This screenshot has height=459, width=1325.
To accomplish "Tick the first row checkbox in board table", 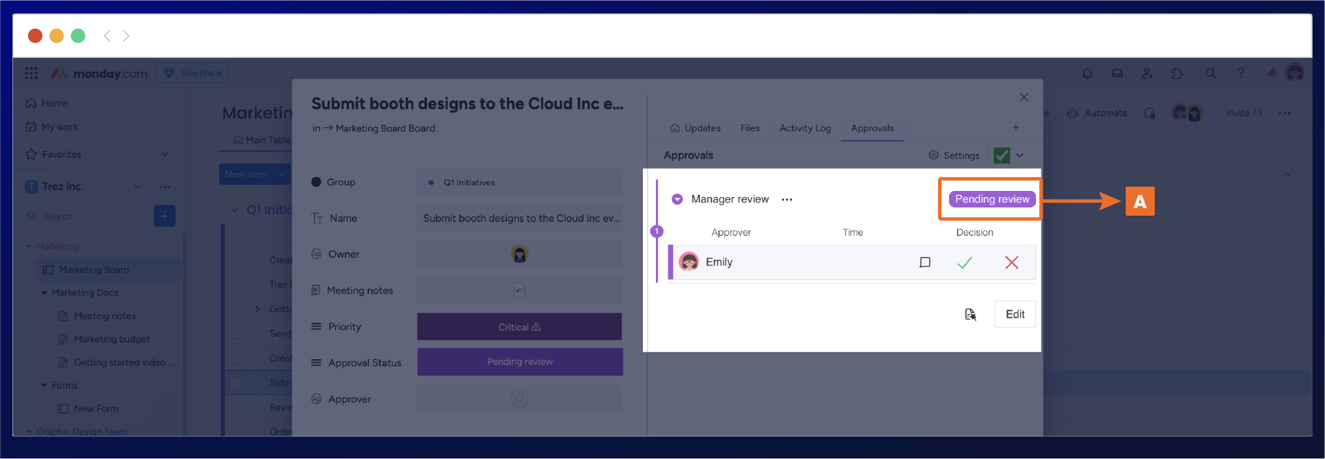I will (236, 236).
